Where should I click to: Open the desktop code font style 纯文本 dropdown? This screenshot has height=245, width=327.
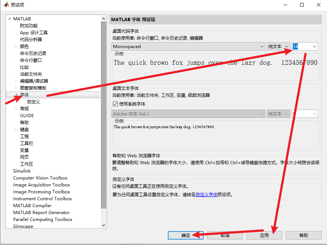[279, 46]
